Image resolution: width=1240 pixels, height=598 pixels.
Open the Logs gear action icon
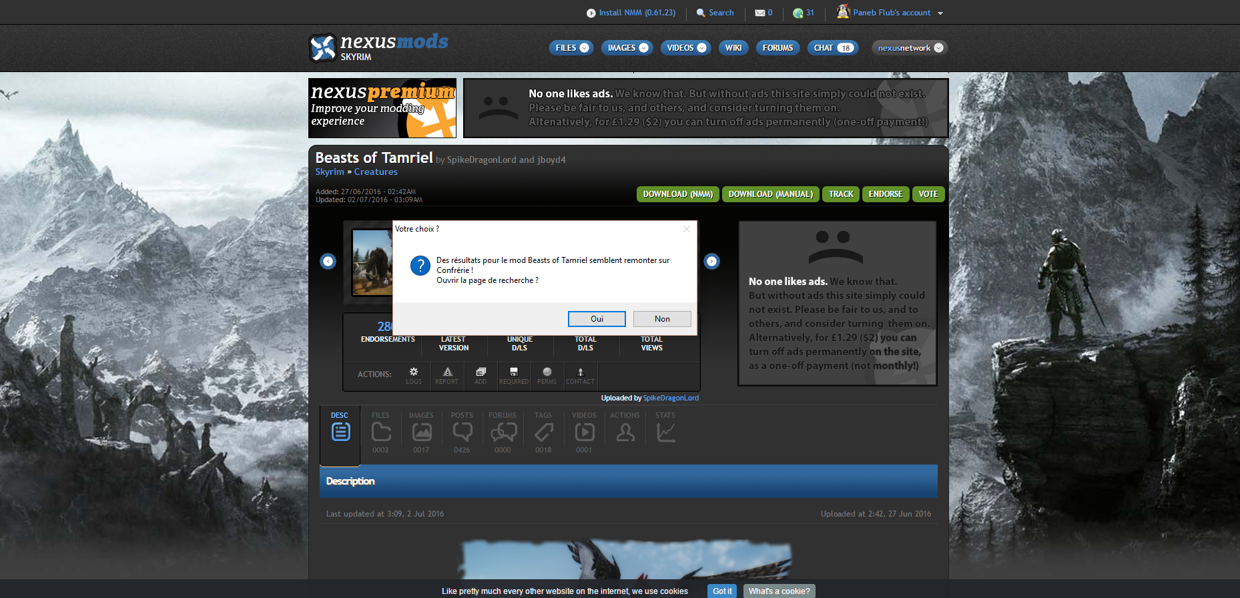tap(414, 372)
